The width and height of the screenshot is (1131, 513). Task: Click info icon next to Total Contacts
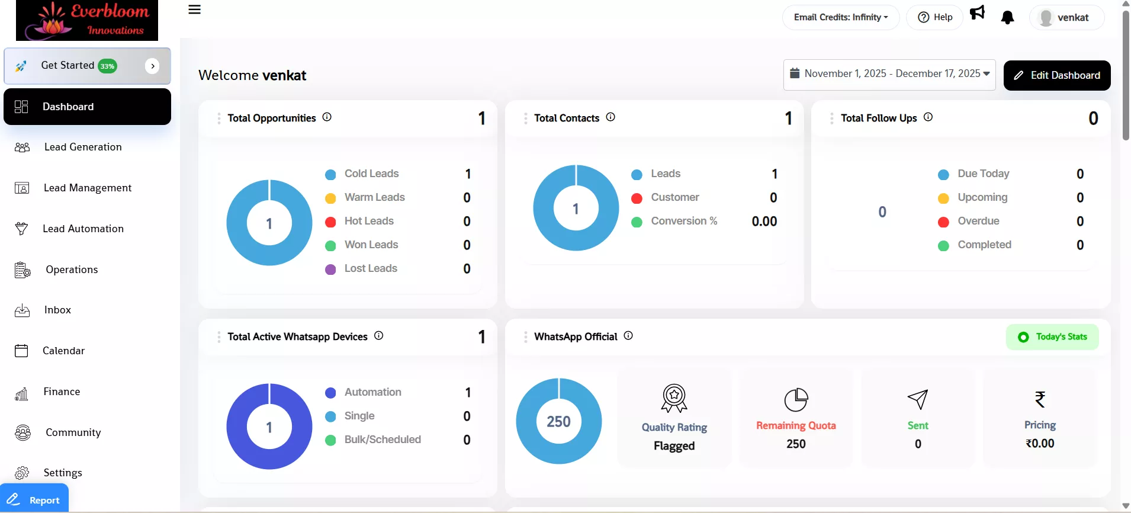pyautogui.click(x=611, y=117)
